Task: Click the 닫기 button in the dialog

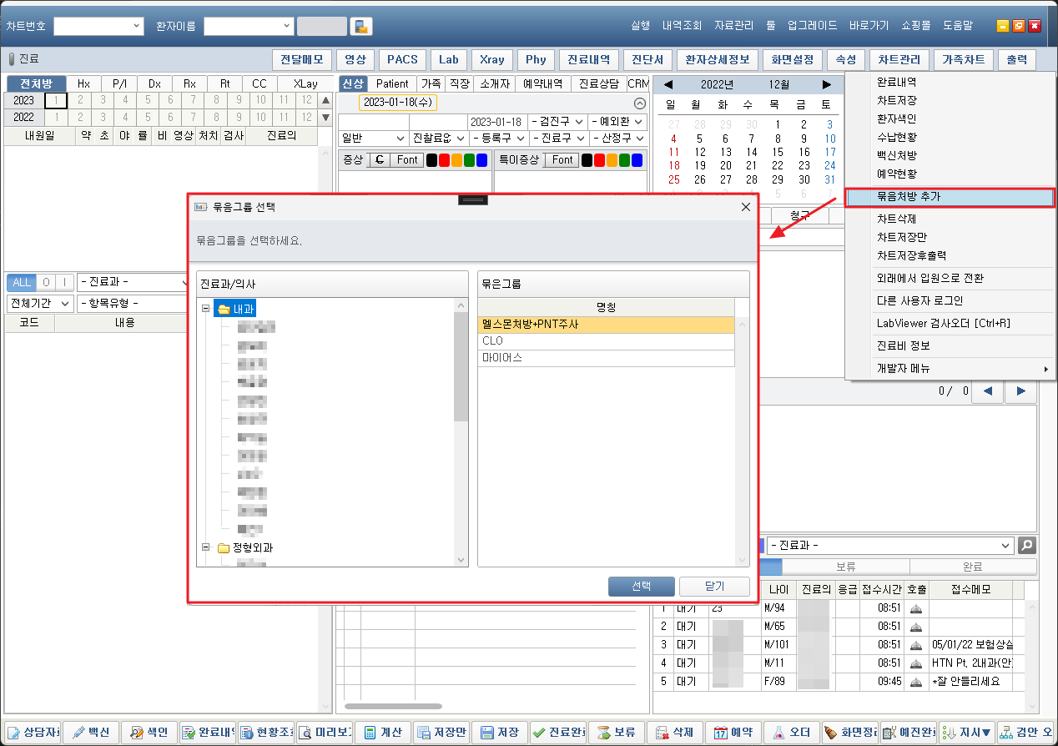Action: [714, 586]
